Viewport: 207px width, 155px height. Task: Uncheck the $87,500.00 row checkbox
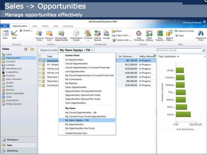coord(40,60)
